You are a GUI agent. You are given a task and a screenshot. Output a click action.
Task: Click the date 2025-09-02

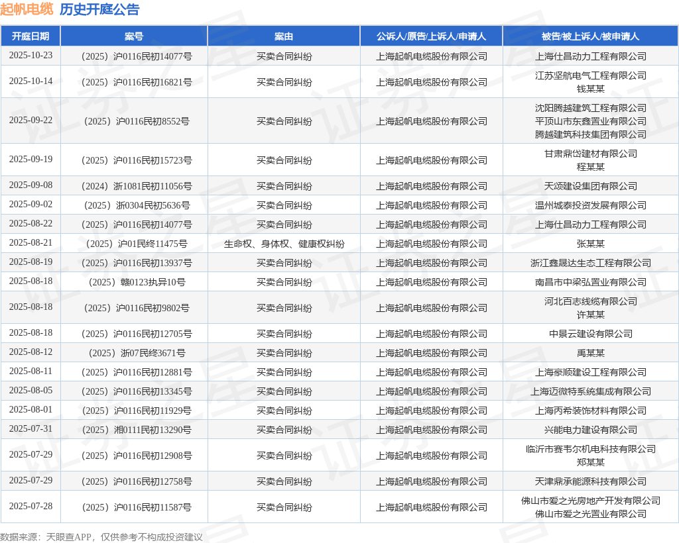(31, 204)
